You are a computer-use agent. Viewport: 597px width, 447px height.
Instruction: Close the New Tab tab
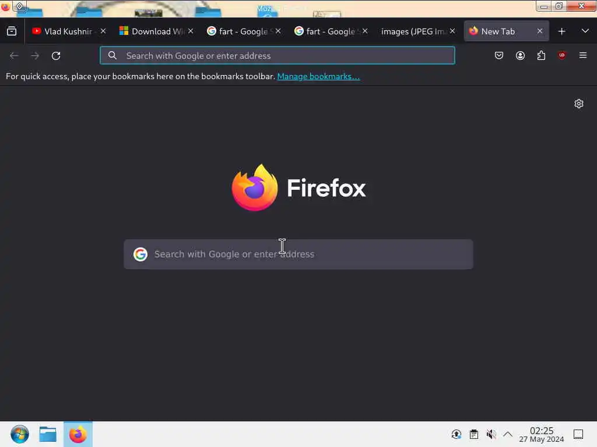click(540, 31)
